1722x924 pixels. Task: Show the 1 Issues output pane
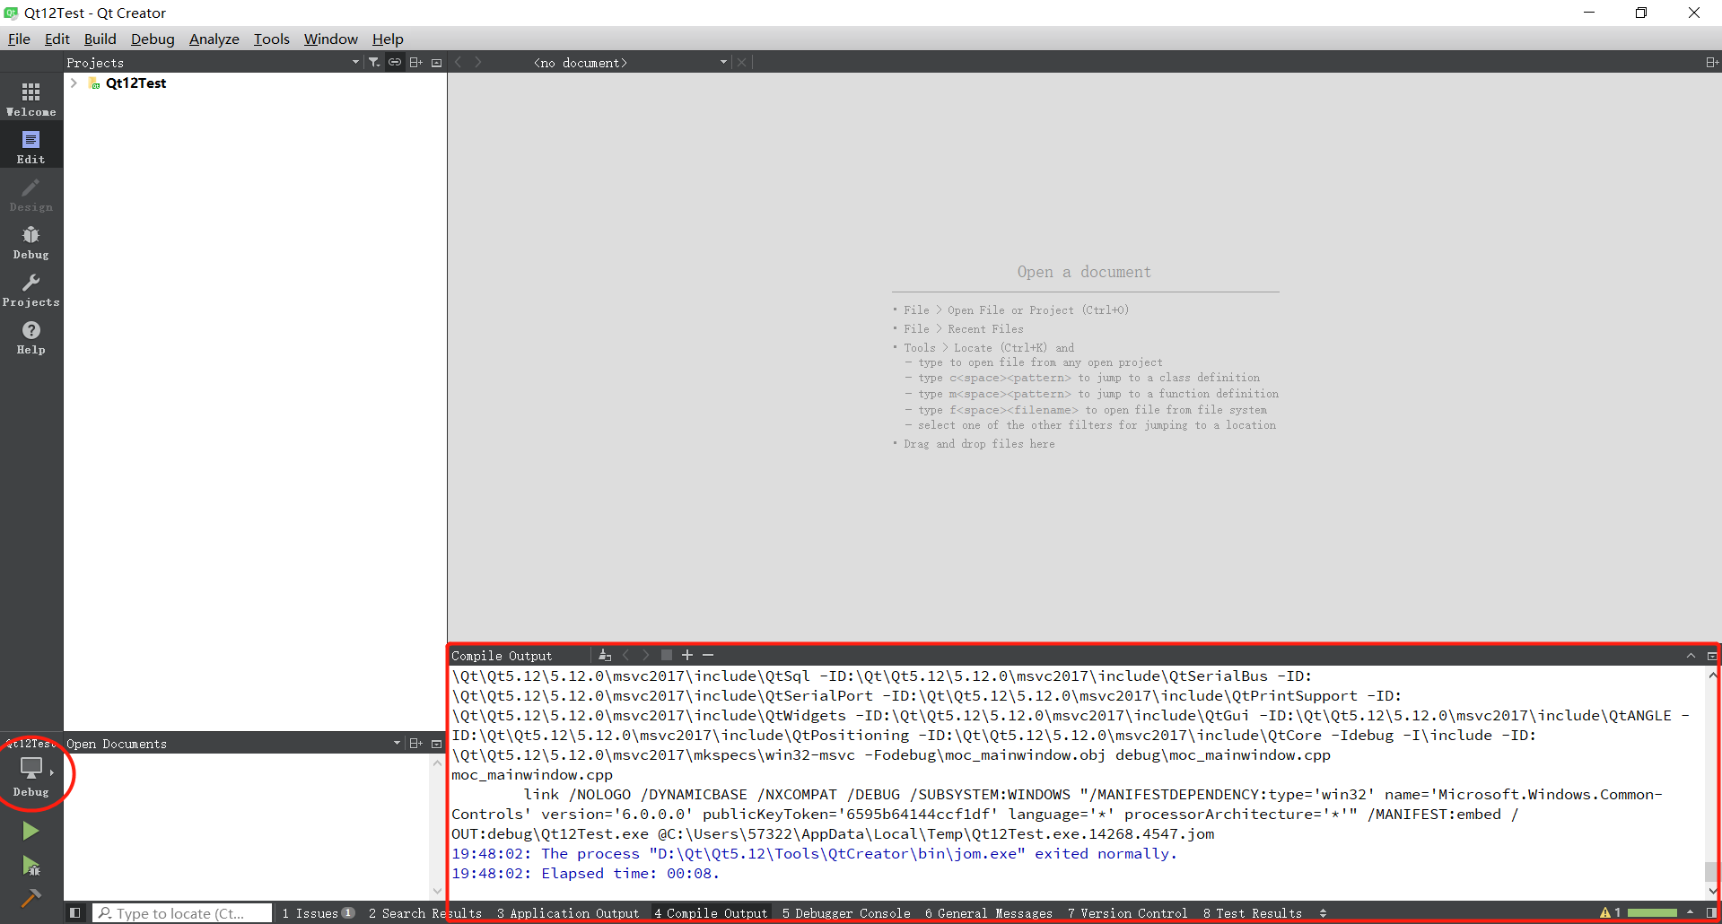coord(318,912)
